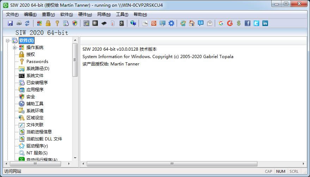Open the 查看(V) menu

(x=48, y=14)
